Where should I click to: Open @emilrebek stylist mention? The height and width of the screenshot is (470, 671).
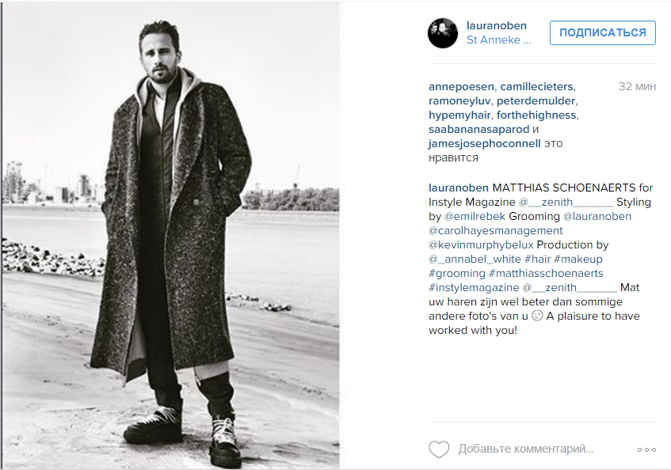[x=475, y=216]
